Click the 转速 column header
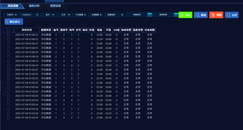Screen dimensions: 243x130 coord(92,30)
